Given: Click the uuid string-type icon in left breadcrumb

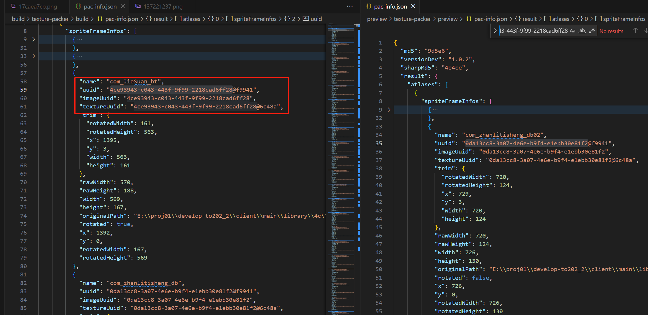Looking at the screenshot, I should click(x=306, y=19).
